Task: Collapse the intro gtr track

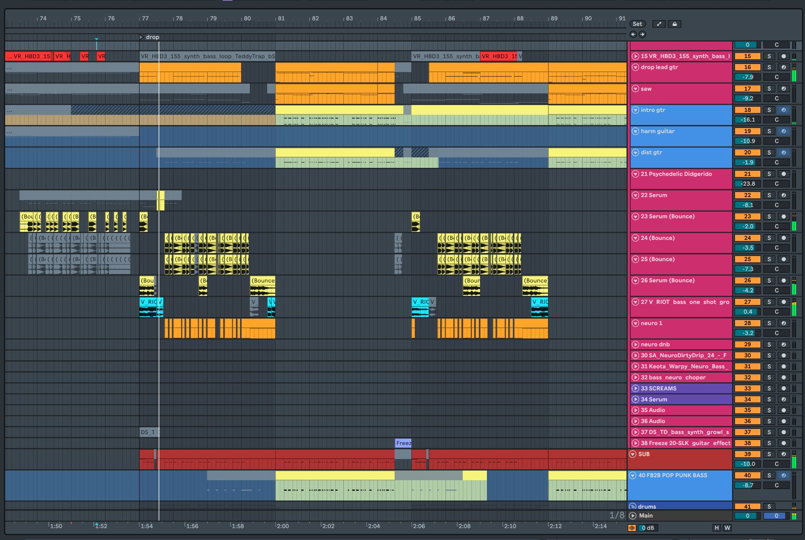Action: pos(635,110)
